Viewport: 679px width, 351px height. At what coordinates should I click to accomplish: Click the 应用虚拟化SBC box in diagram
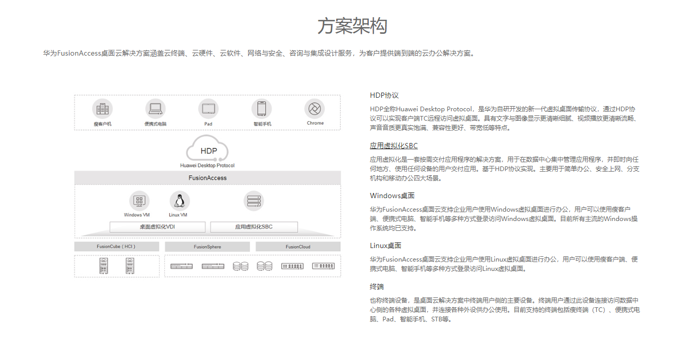[x=254, y=227]
